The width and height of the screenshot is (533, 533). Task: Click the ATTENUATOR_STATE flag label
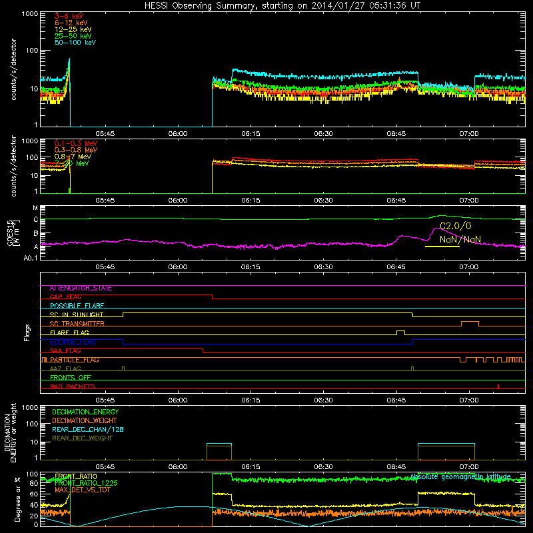click(81, 288)
